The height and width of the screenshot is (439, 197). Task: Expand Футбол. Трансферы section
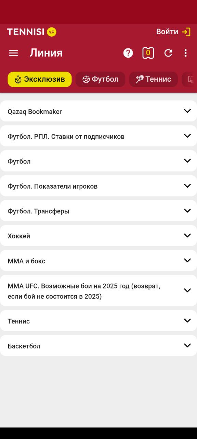pos(98,211)
